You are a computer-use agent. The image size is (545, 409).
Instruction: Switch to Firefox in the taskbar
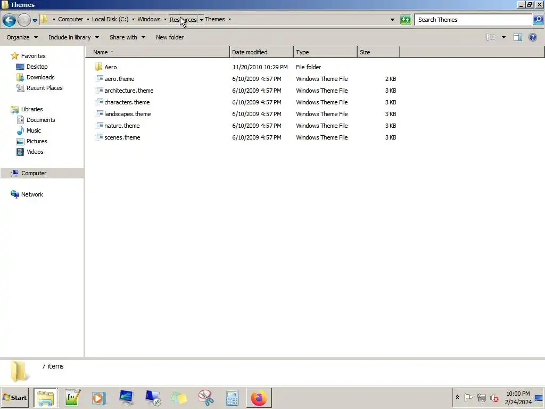point(259,397)
